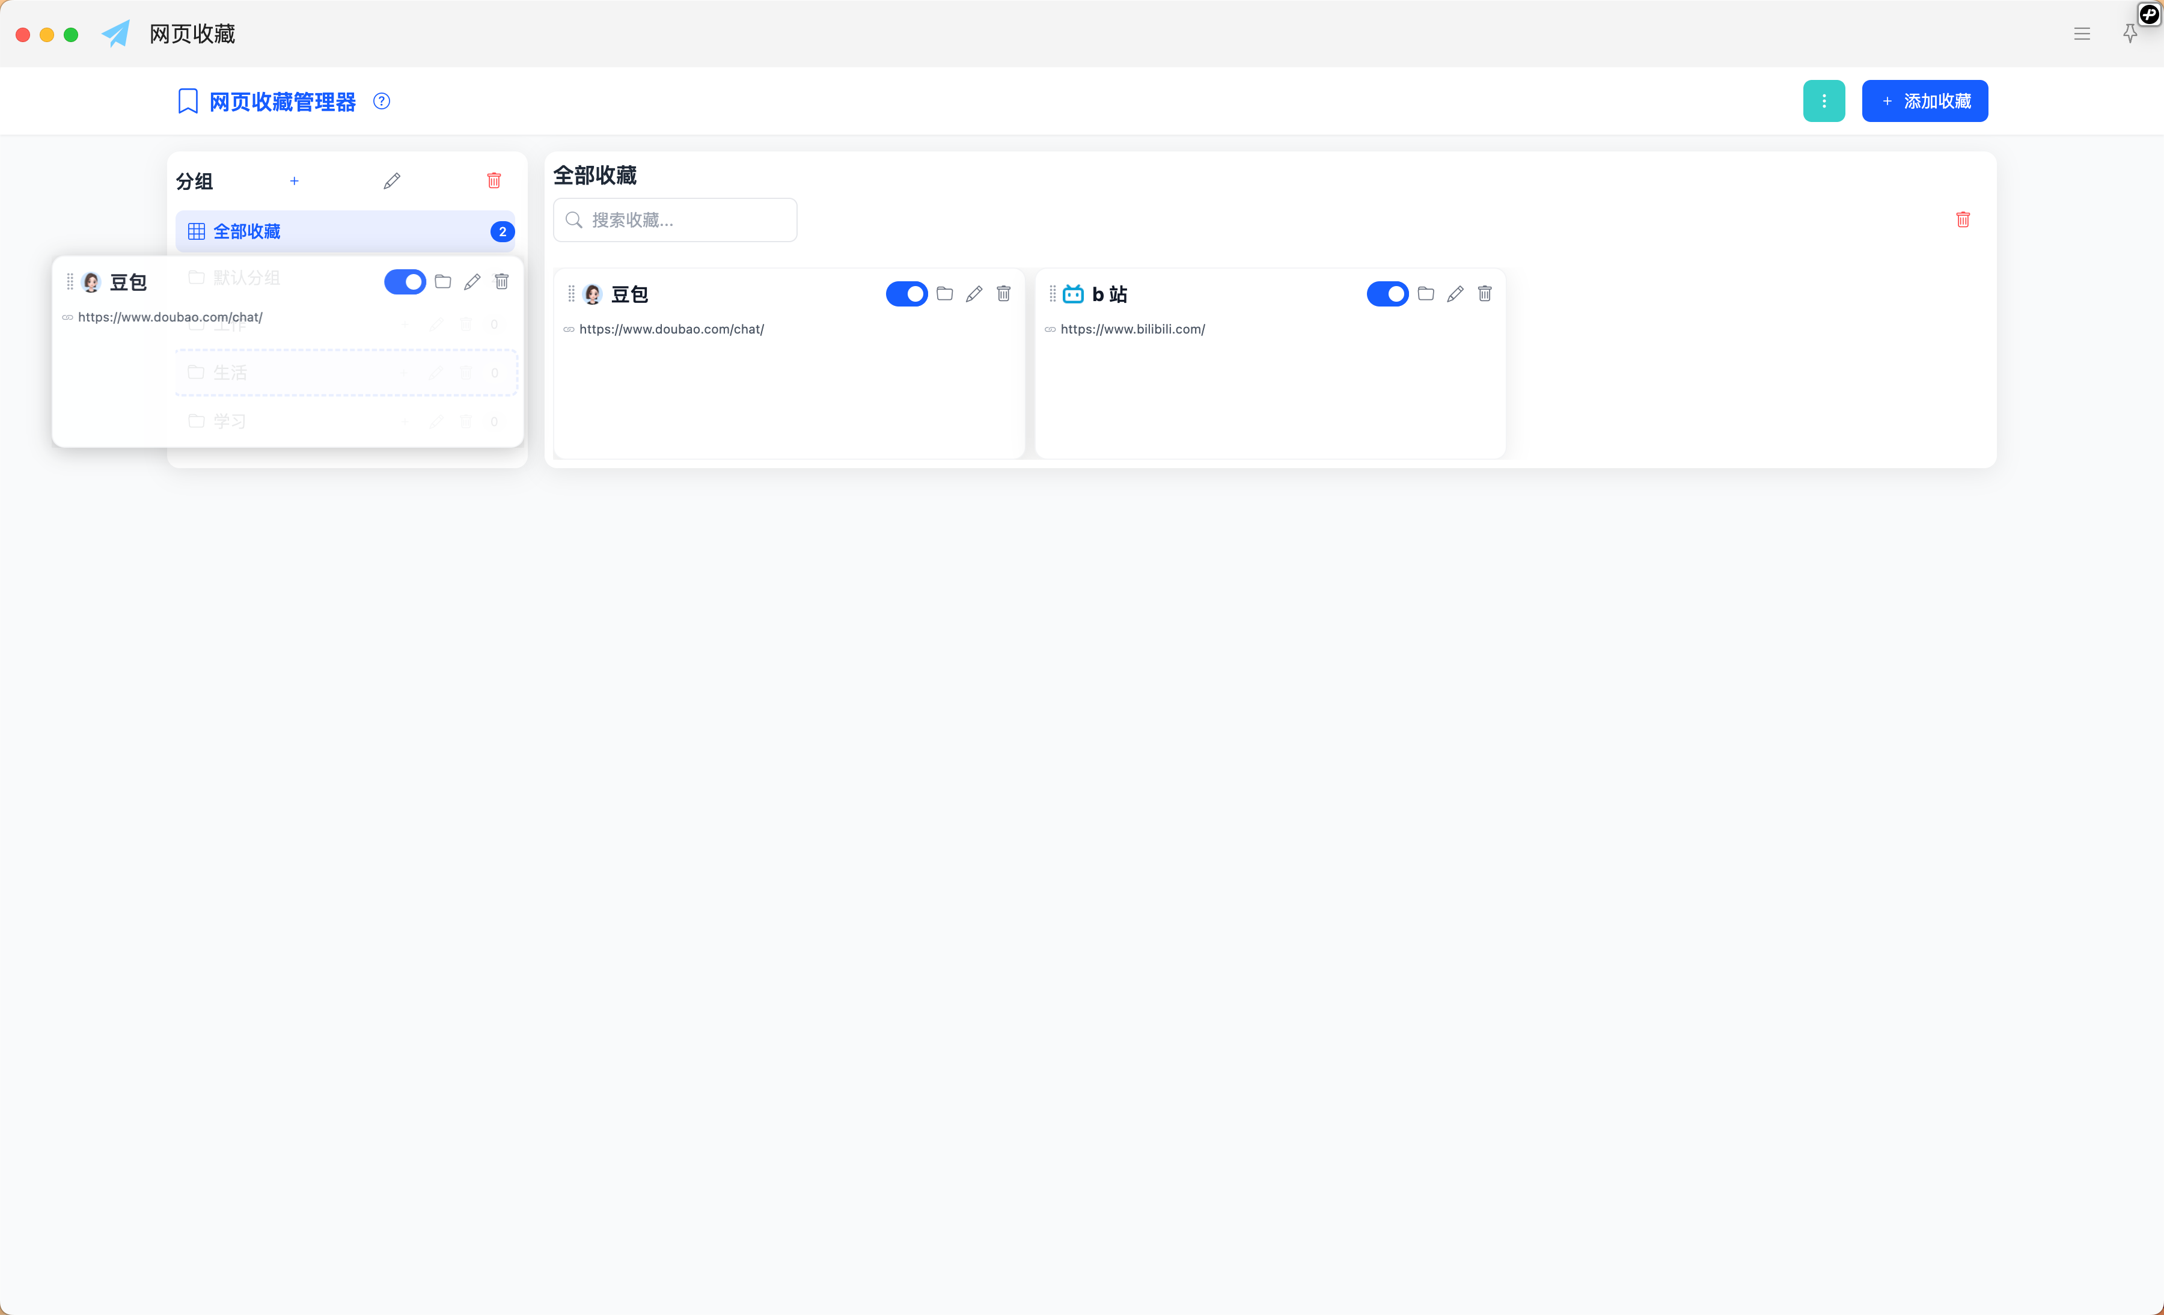Viewport: 2164px width, 1315px height.
Task: Disable the b站 bookmark switch
Action: 1387,293
